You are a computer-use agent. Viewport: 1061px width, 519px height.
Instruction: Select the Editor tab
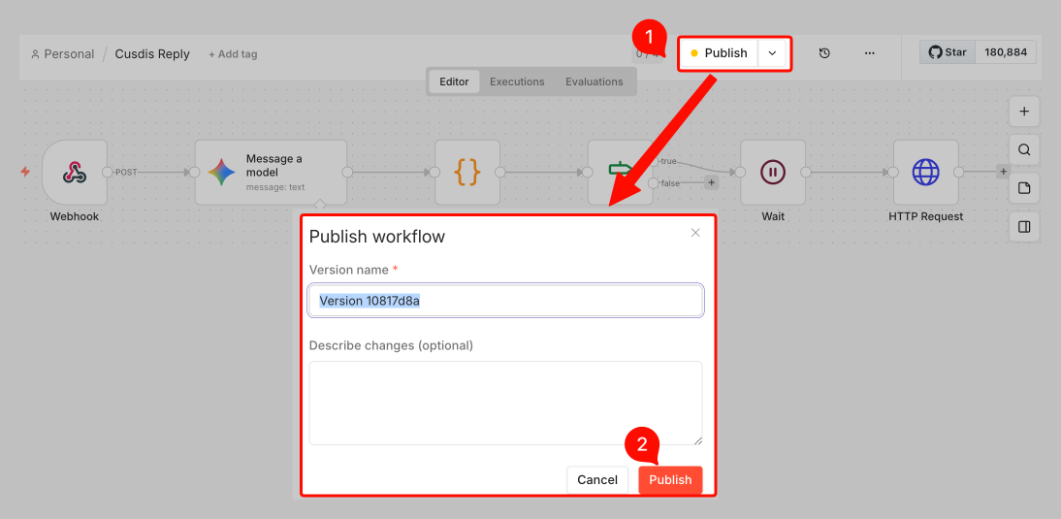coord(454,81)
